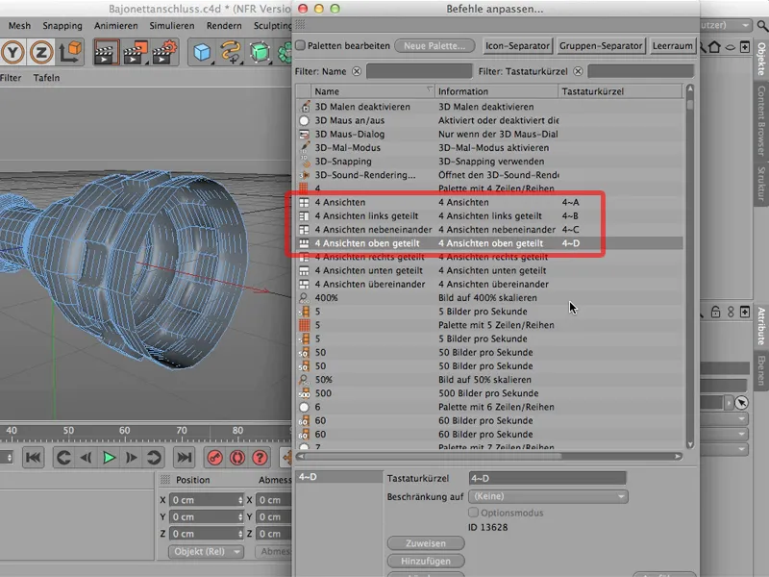Select '4 Ansichten nebeneinander' row
This screenshot has height=577, width=769.
coord(489,230)
